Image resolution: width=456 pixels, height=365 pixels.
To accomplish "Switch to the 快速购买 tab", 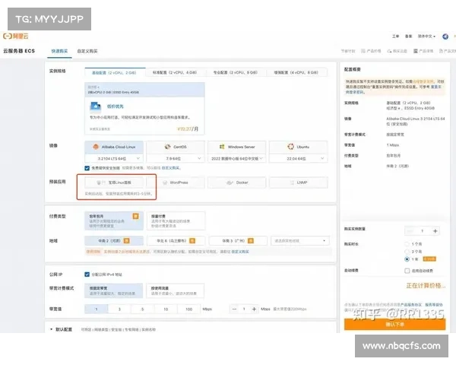I will coord(59,51).
